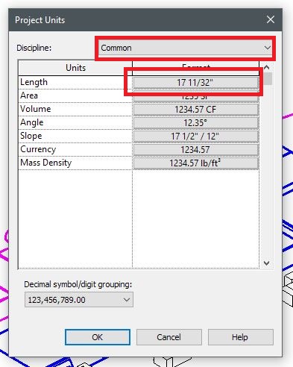Open Angle format button 12.35°
The height and width of the screenshot is (367, 293).
[x=196, y=123]
